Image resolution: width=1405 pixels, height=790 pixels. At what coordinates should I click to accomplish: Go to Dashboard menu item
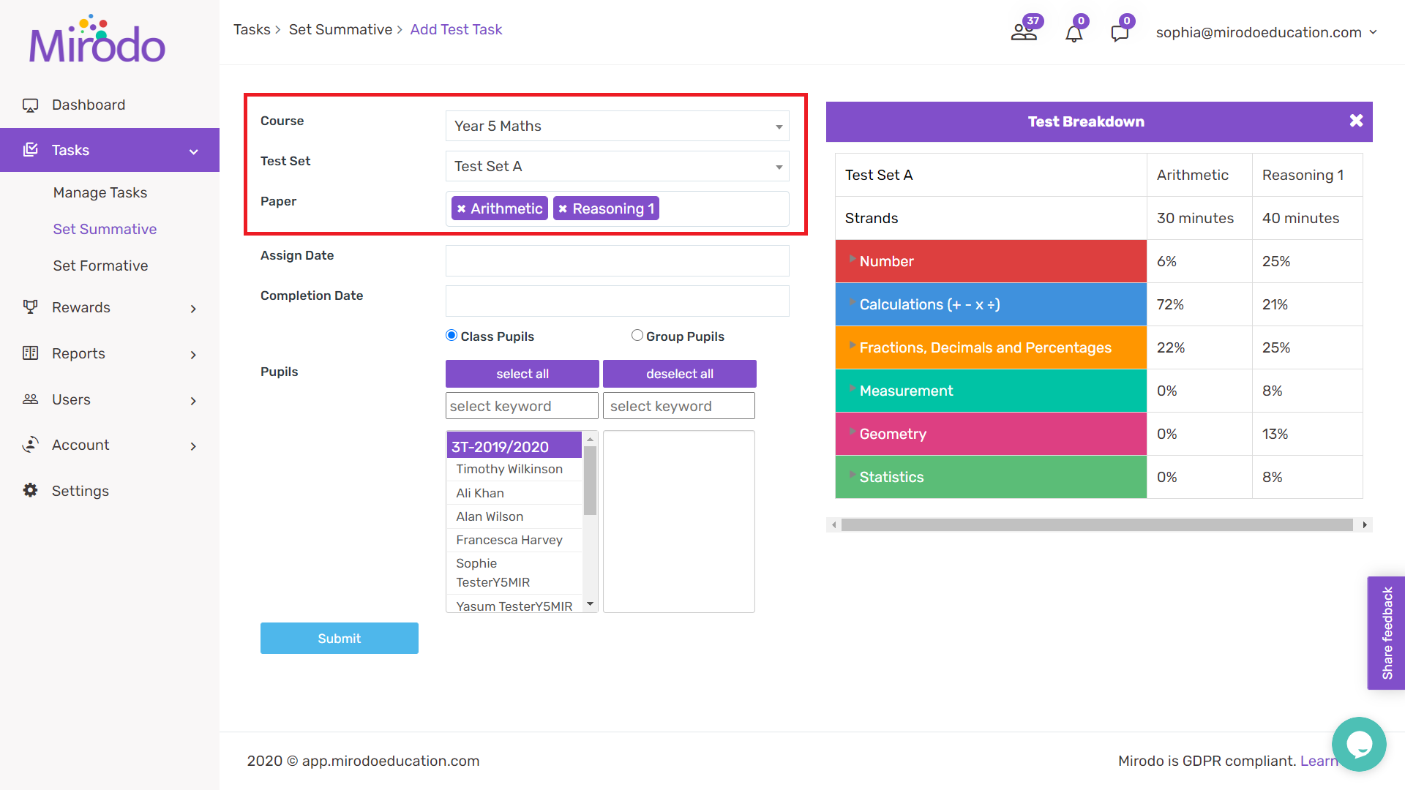coord(89,105)
